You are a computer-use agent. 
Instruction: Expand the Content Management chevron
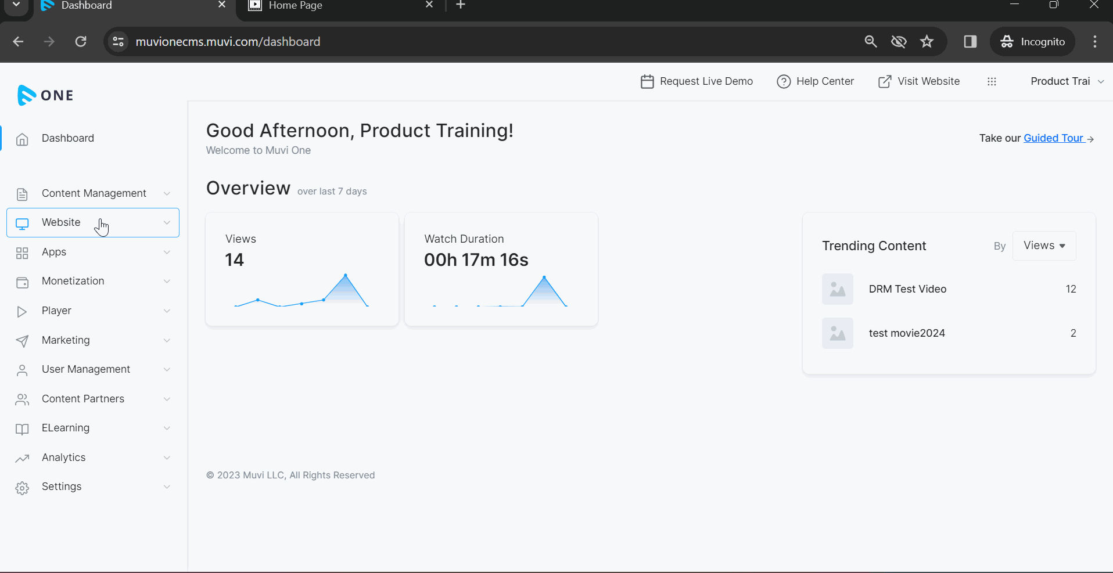coord(167,194)
